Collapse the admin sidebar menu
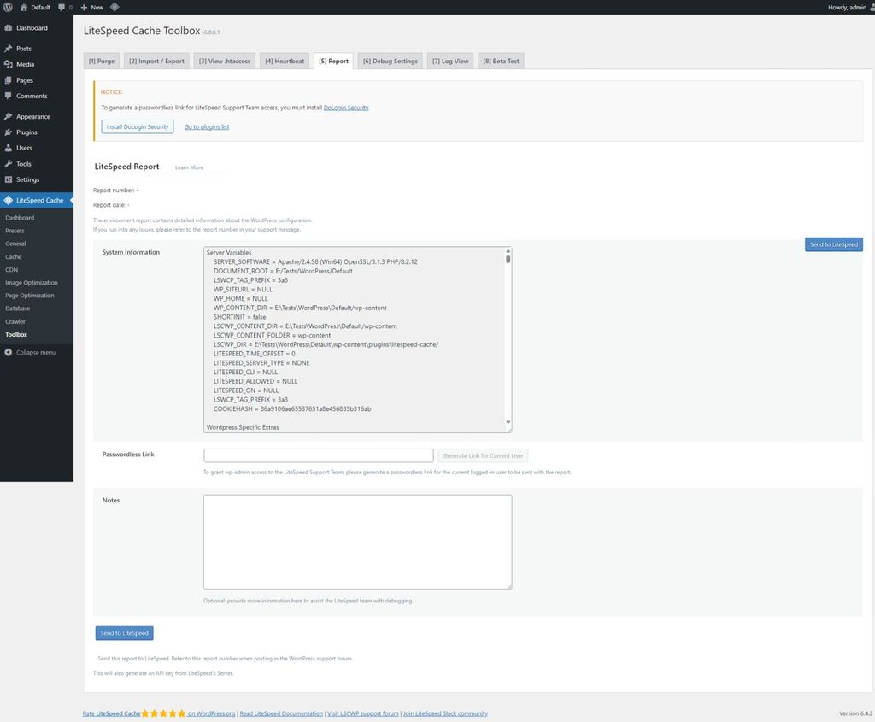The image size is (875, 722). [31, 353]
